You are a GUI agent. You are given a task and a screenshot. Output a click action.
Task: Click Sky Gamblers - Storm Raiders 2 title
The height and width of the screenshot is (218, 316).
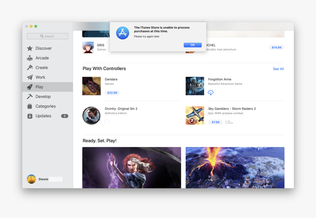(x=232, y=109)
